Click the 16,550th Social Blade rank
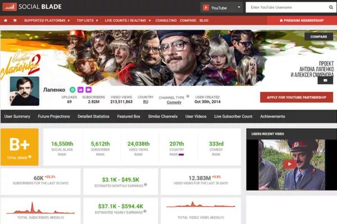337x224 pixels. click(62, 143)
